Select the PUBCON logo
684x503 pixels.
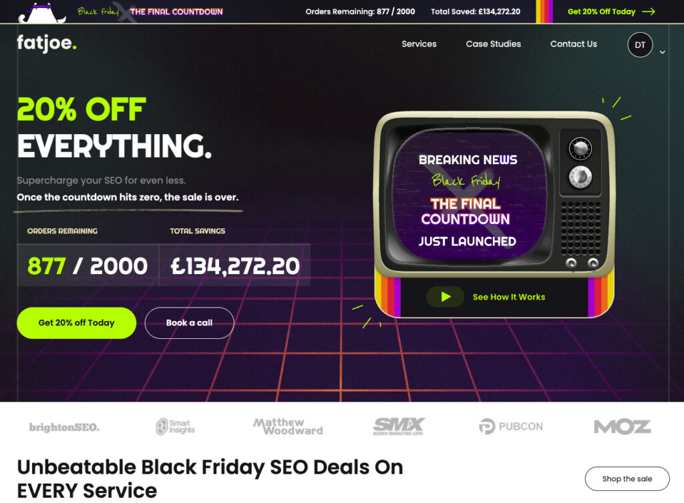[510, 426]
